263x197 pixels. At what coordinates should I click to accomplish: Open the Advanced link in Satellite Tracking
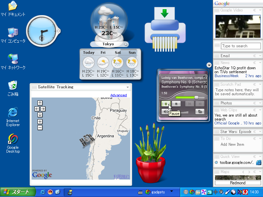click(118, 95)
